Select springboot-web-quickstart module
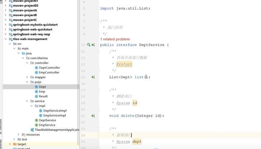The width and height of the screenshot is (261, 149). (x=32, y=30)
